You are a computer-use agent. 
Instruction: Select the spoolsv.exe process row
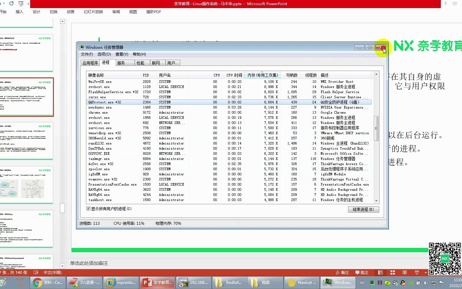click(x=229, y=169)
